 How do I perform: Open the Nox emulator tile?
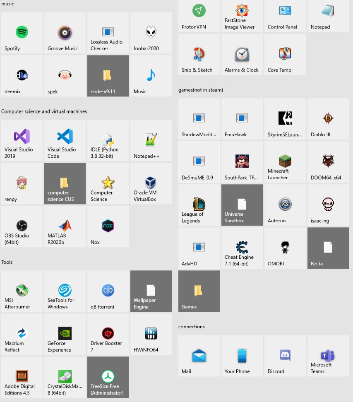point(108,226)
